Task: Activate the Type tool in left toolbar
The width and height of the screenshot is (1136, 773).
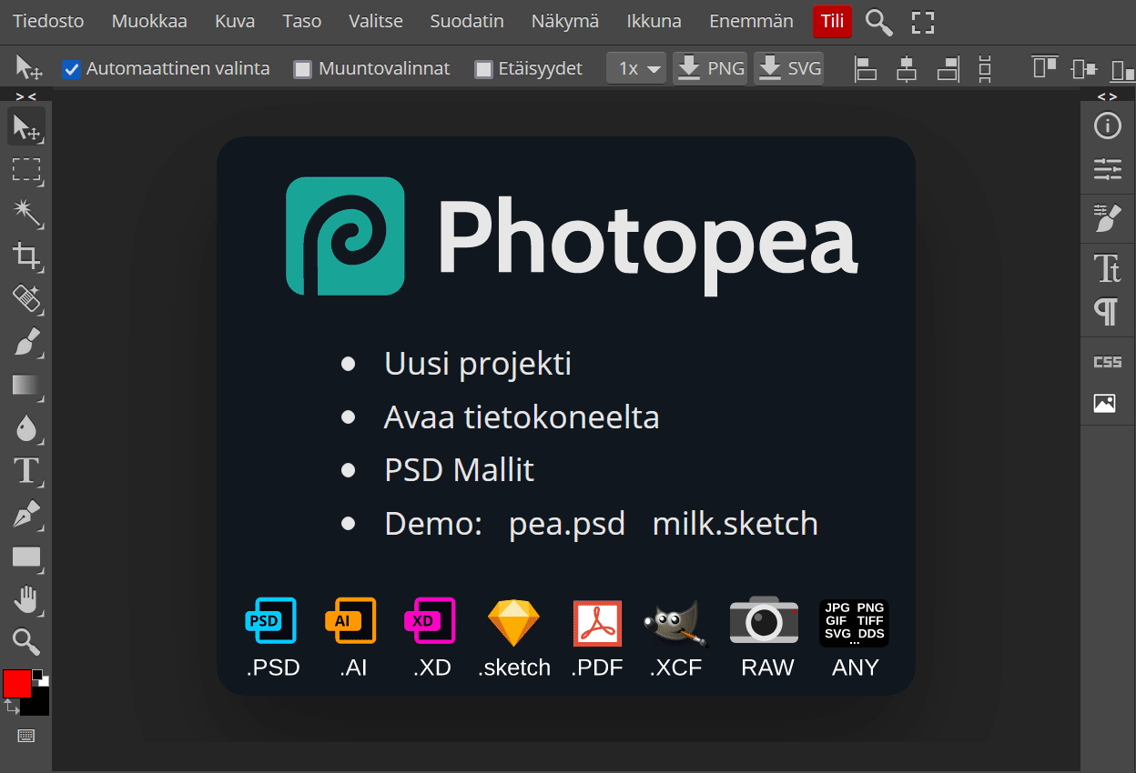Action: [x=26, y=470]
